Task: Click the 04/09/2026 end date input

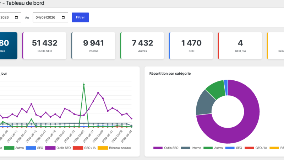Action: coord(50,17)
